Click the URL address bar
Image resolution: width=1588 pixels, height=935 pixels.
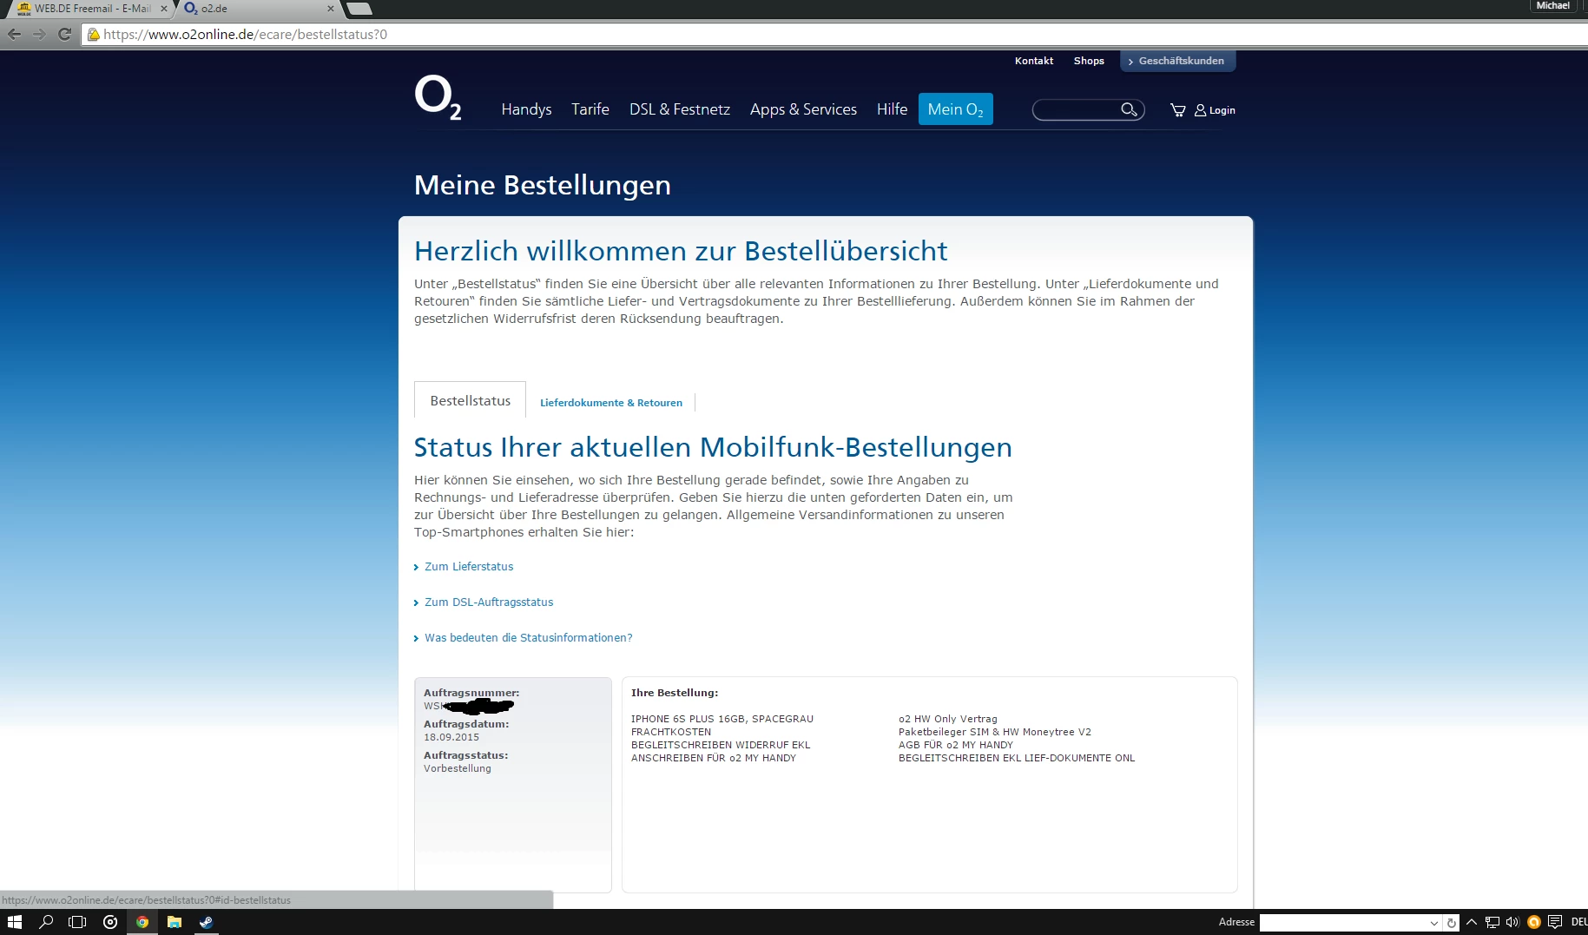click(834, 35)
